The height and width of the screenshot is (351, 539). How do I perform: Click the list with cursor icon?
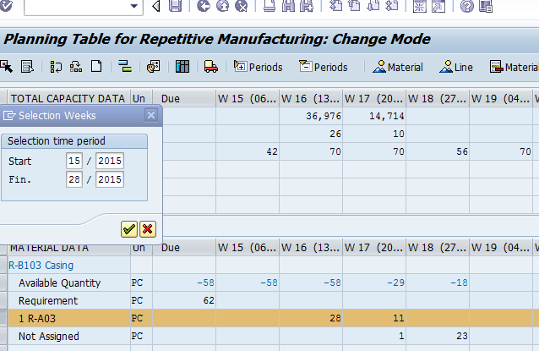coord(27,67)
